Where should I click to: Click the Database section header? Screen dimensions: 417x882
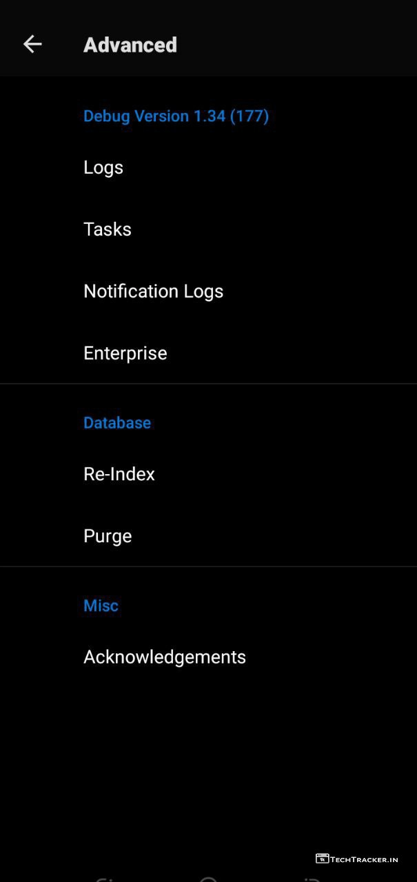pyautogui.click(x=117, y=422)
